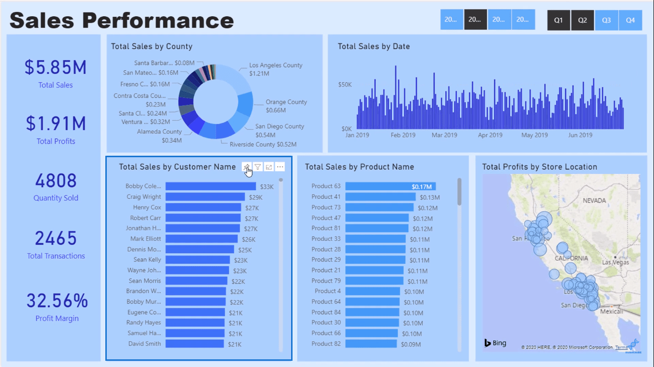This screenshot has height=367, width=654.
Task: Toggle the Q3 quarter slicer
Action: pyautogui.click(x=607, y=20)
